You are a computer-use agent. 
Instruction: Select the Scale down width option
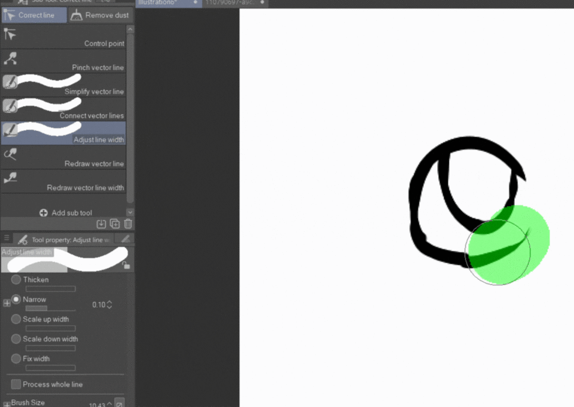[16, 339]
